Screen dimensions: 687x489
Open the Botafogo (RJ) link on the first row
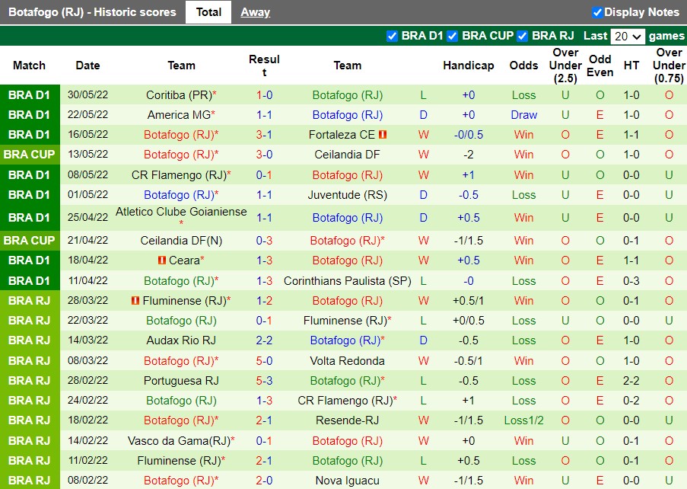347,95
